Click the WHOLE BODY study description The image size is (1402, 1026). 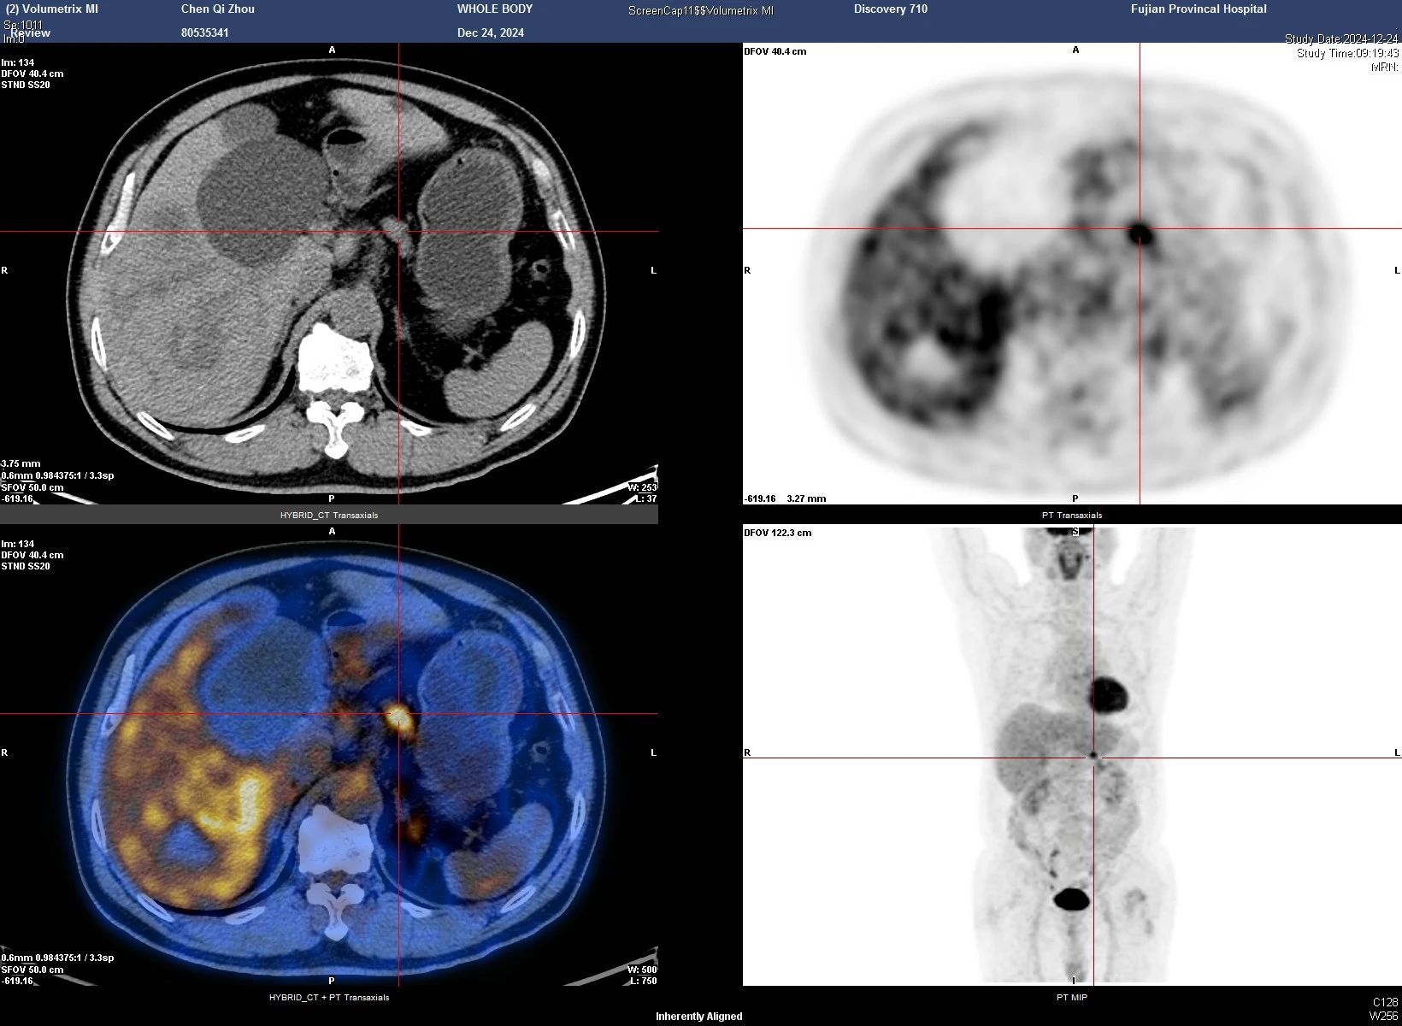tap(494, 9)
